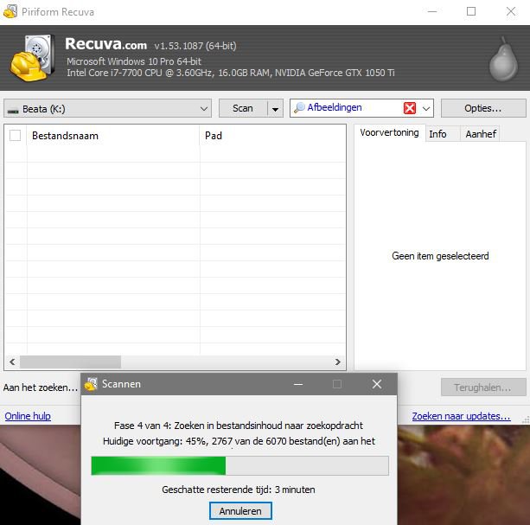
Task: Sort by the Bestandsnaam column header
Action: coord(113,136)
